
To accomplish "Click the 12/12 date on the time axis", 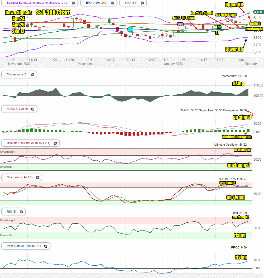I will pos(111,60).
